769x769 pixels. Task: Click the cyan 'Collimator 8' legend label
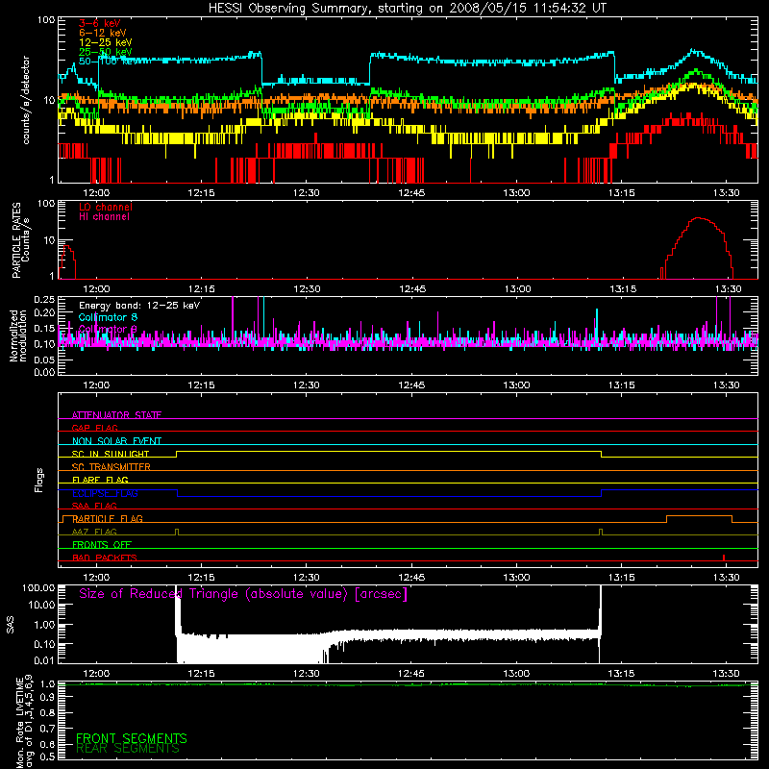point(108,317)
